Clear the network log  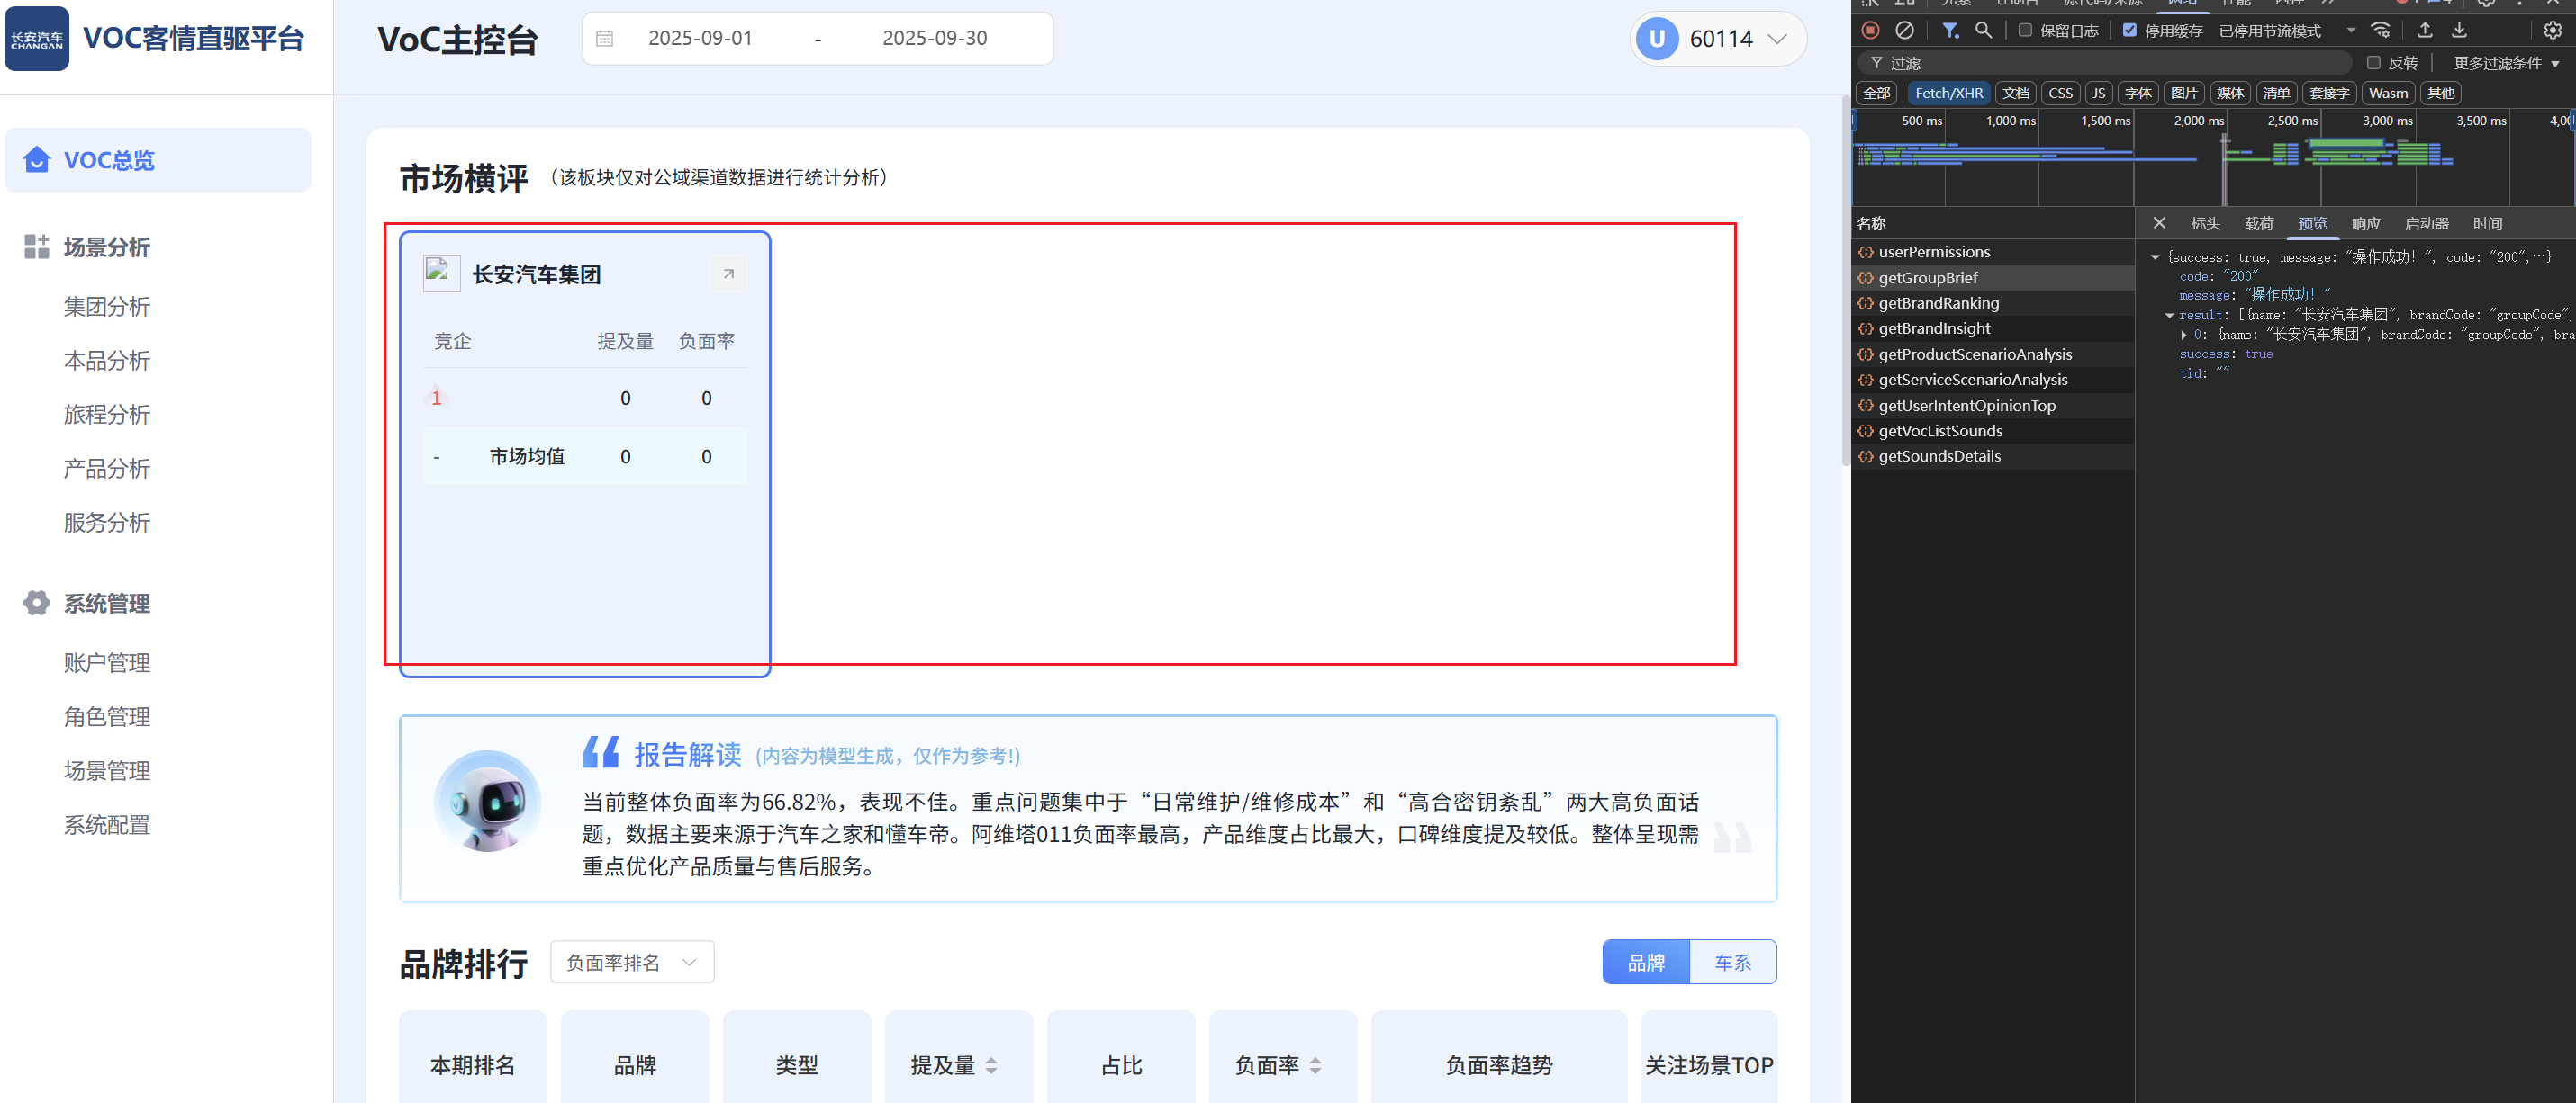(x=1905, y=30)
